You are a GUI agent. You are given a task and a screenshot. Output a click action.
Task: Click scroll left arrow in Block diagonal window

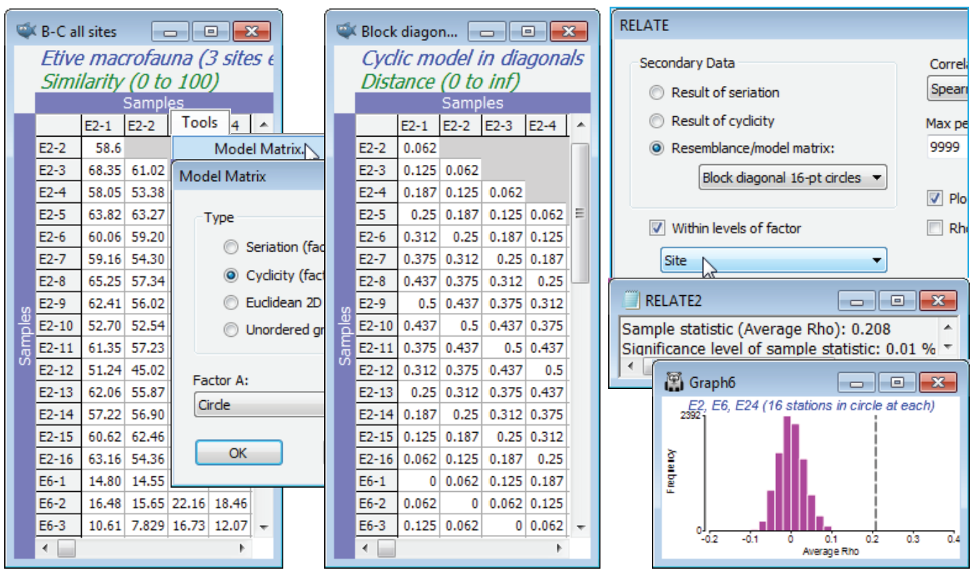365,547
